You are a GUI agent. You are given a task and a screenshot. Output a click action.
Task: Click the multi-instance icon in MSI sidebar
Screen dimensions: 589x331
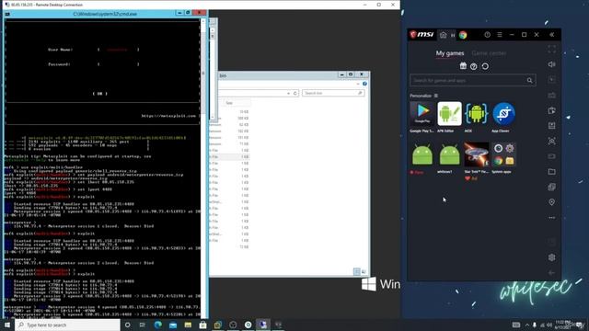(552, 187)
